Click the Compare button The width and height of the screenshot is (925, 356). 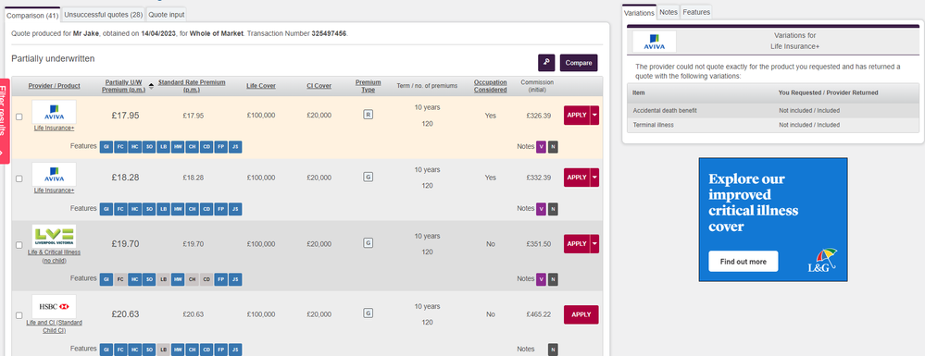coord(579,63)
